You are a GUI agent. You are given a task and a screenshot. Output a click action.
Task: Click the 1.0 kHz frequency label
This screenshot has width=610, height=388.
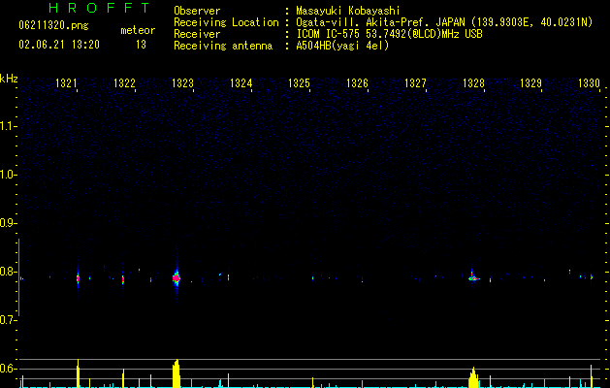pyautogui.click(x=8, y=176)
